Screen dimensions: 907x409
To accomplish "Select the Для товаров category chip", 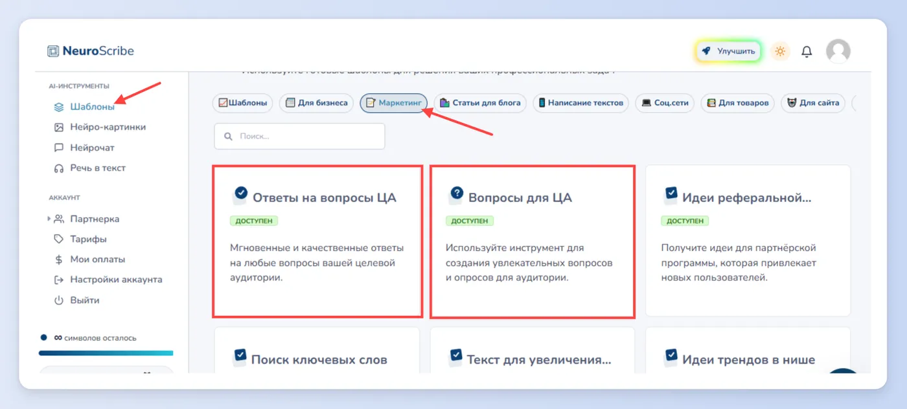I will click(737, 103).
